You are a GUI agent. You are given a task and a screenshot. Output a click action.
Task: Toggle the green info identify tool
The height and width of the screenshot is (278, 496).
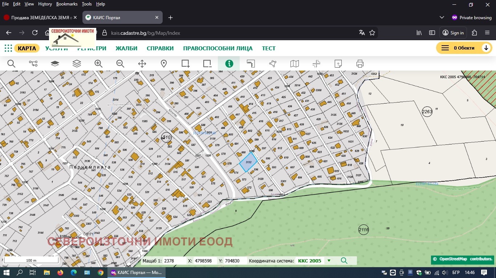[x=229, y=64]
